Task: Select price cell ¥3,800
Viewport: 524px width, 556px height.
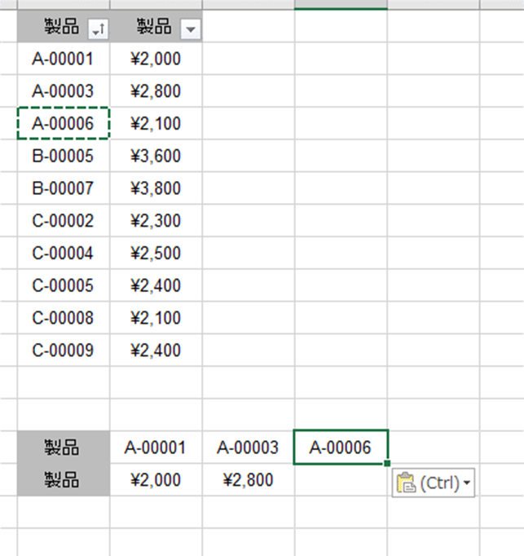Action: coord(156,188)
